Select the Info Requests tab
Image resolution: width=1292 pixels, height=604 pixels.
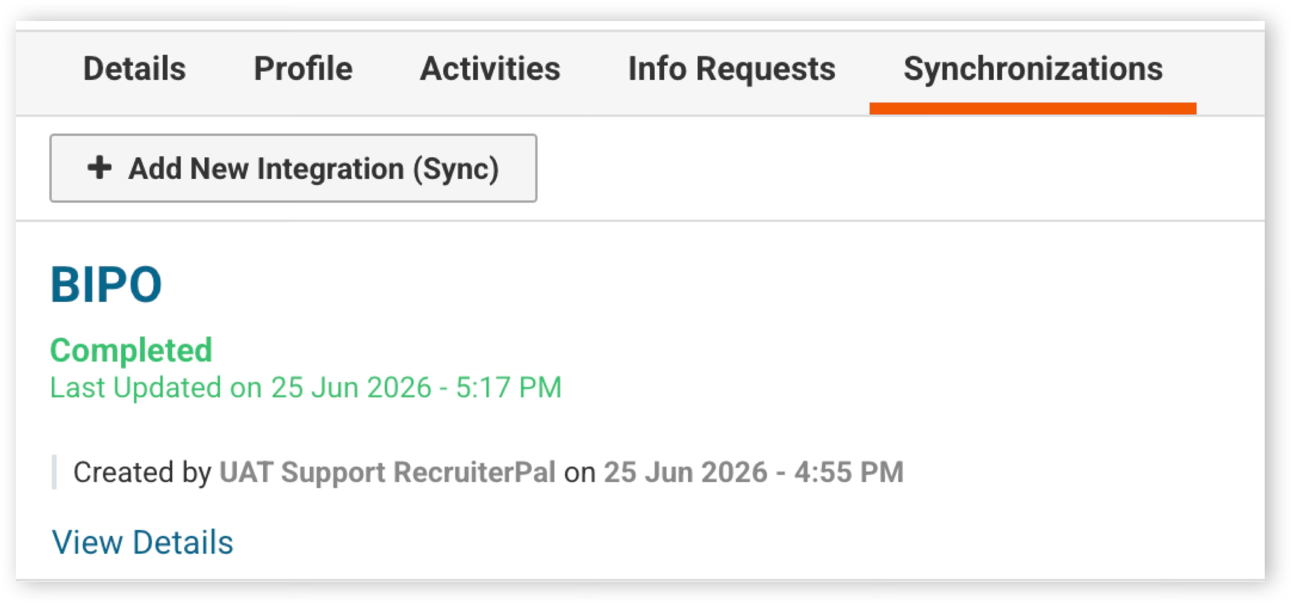click(x=732, y=69)
